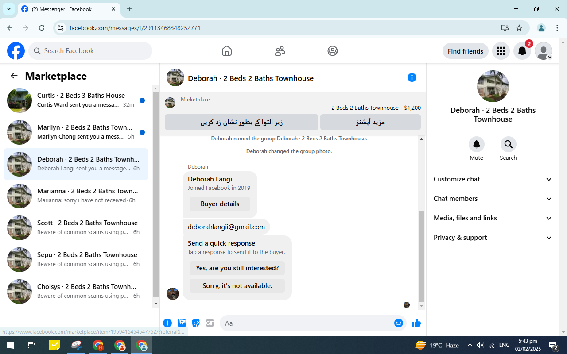Open the Chrome profile icon

pos(541,28)
